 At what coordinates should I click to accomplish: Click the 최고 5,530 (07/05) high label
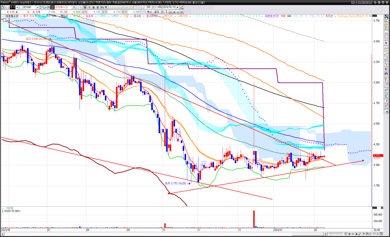(x=37, y=39)
